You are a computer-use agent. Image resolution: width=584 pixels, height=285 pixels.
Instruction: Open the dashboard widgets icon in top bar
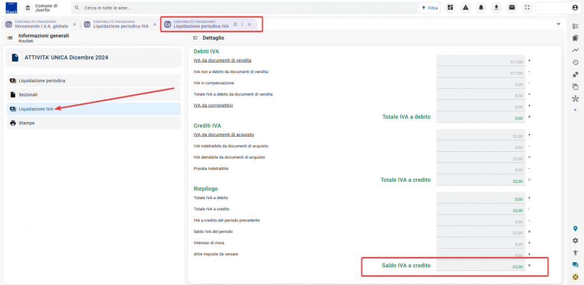coord(450,8)
